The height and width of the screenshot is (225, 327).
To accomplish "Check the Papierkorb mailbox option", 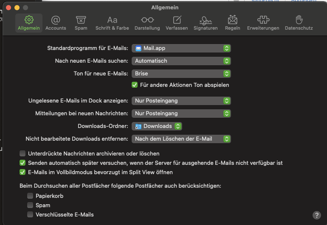I will [30, 196].
